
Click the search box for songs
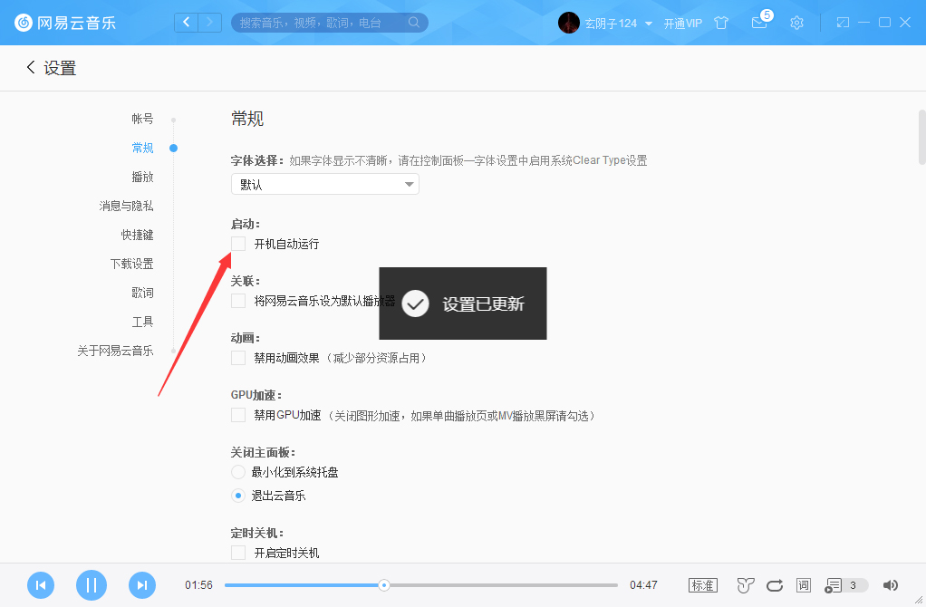326,22
